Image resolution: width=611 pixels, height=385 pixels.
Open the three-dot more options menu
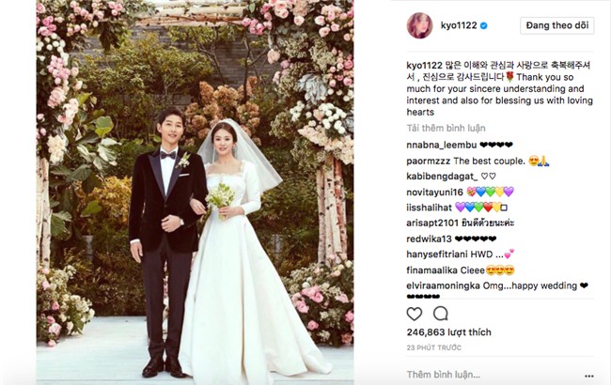(589, 376)
